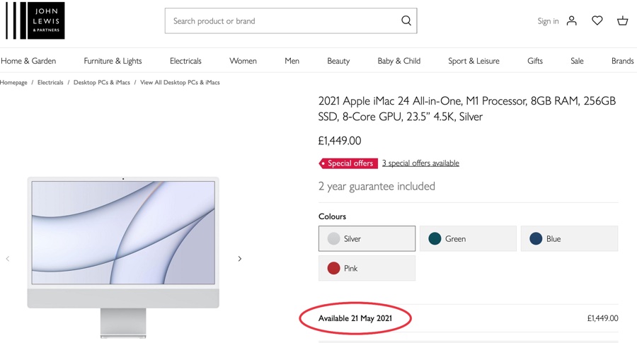Select the Green colour option

coord(468,239)
